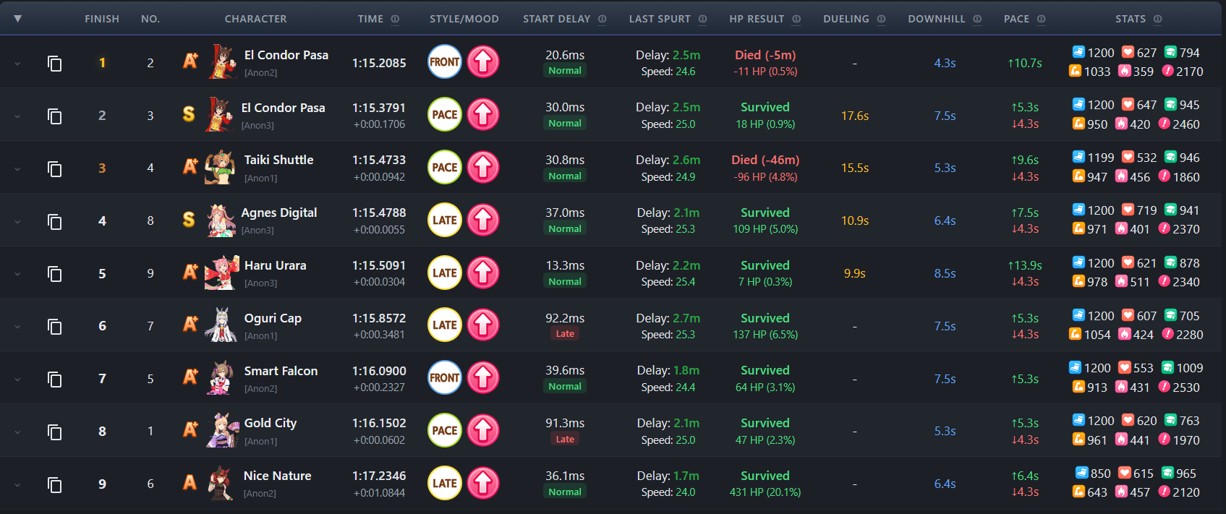Click the Last Spurt info icon
This screenshot has width=1226, height=514.
coord(702,19)
